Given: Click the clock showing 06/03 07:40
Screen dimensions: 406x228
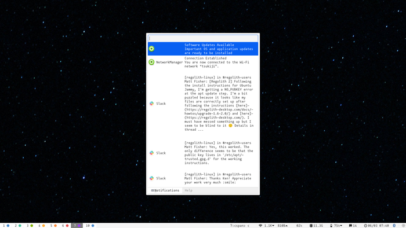Looking at the screenshot, I should [376, 226].
